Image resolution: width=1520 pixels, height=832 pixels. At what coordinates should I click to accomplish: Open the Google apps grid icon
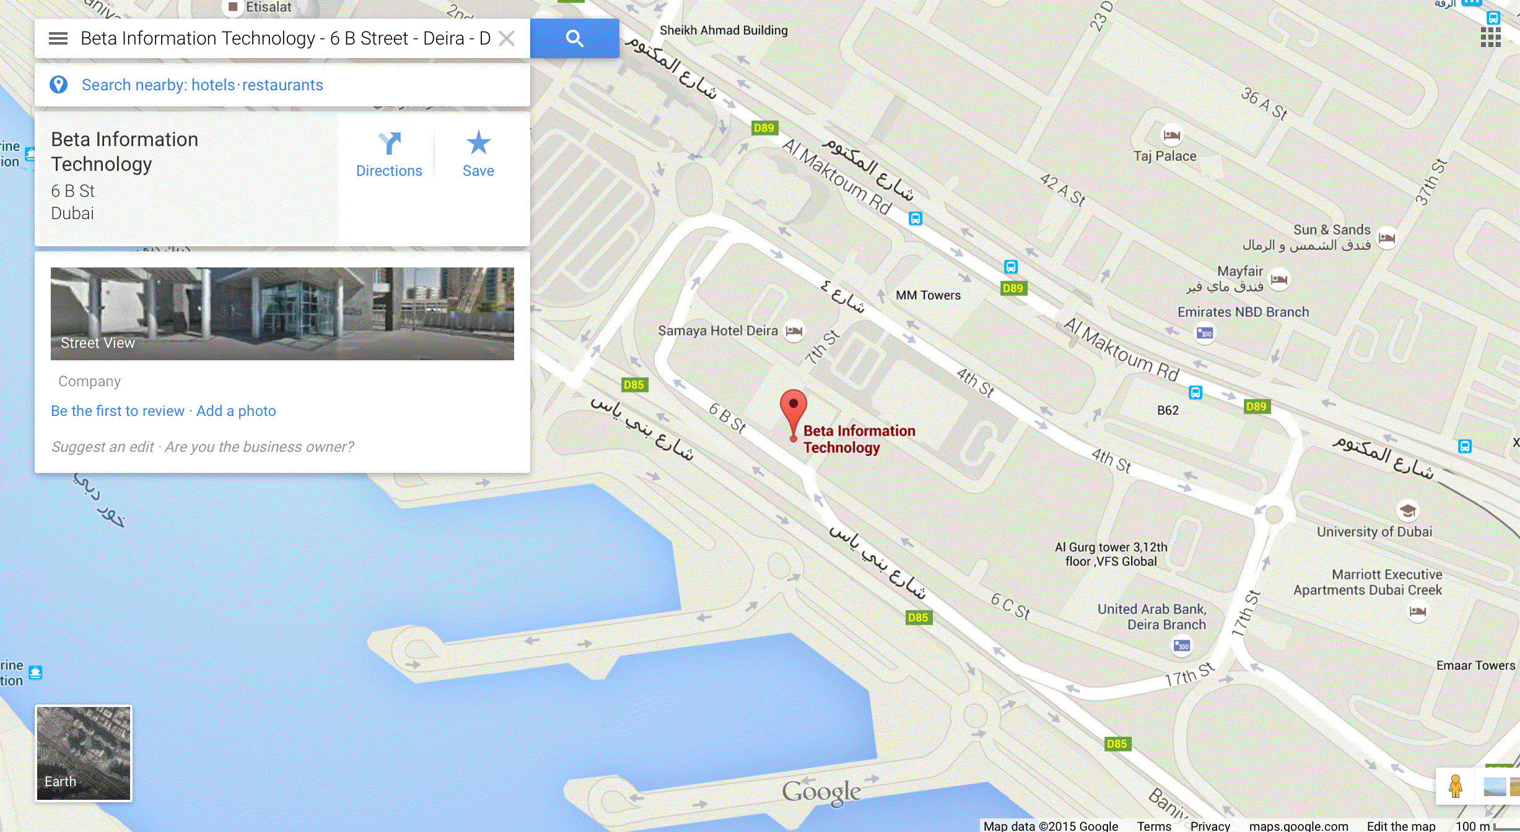(x=1490, y=38)
